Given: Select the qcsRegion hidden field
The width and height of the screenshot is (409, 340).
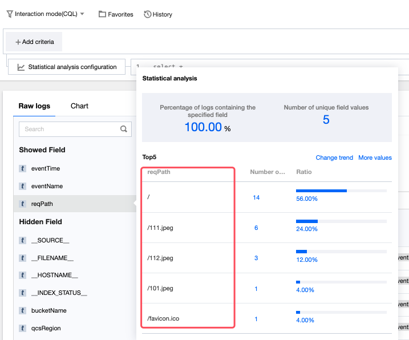Looking at the screenshot, I should [46, 329].
